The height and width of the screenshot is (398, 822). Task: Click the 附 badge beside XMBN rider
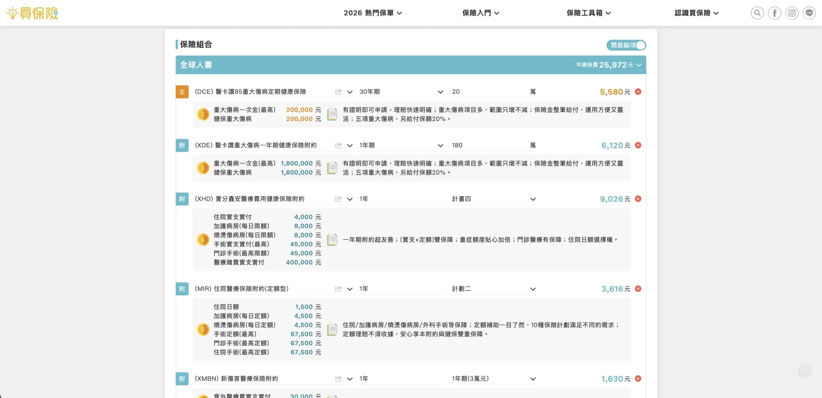tap(182, 379)
